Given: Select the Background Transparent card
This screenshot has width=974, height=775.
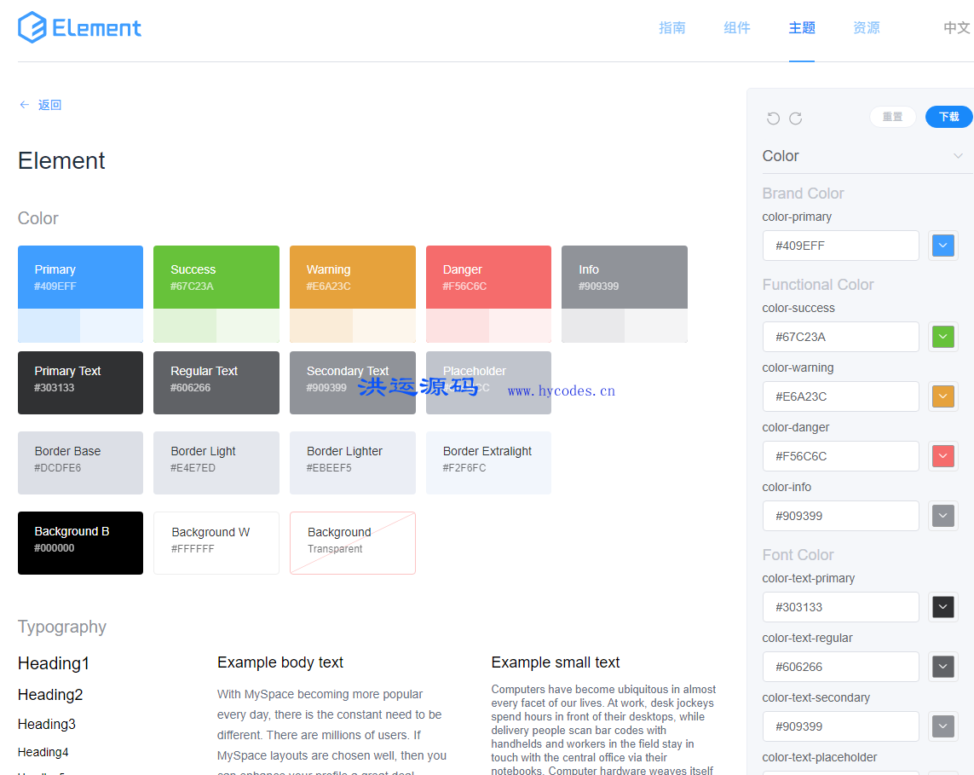Looking at the screenshot, I should tap(352, 543).
